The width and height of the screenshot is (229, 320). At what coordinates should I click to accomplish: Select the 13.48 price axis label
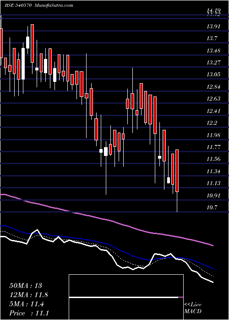pyautogui.click(x=213, y=50)
